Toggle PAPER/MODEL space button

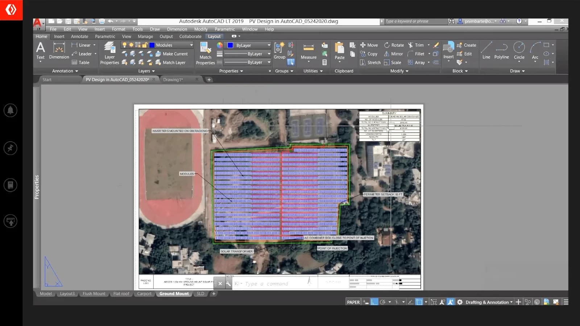353,302
